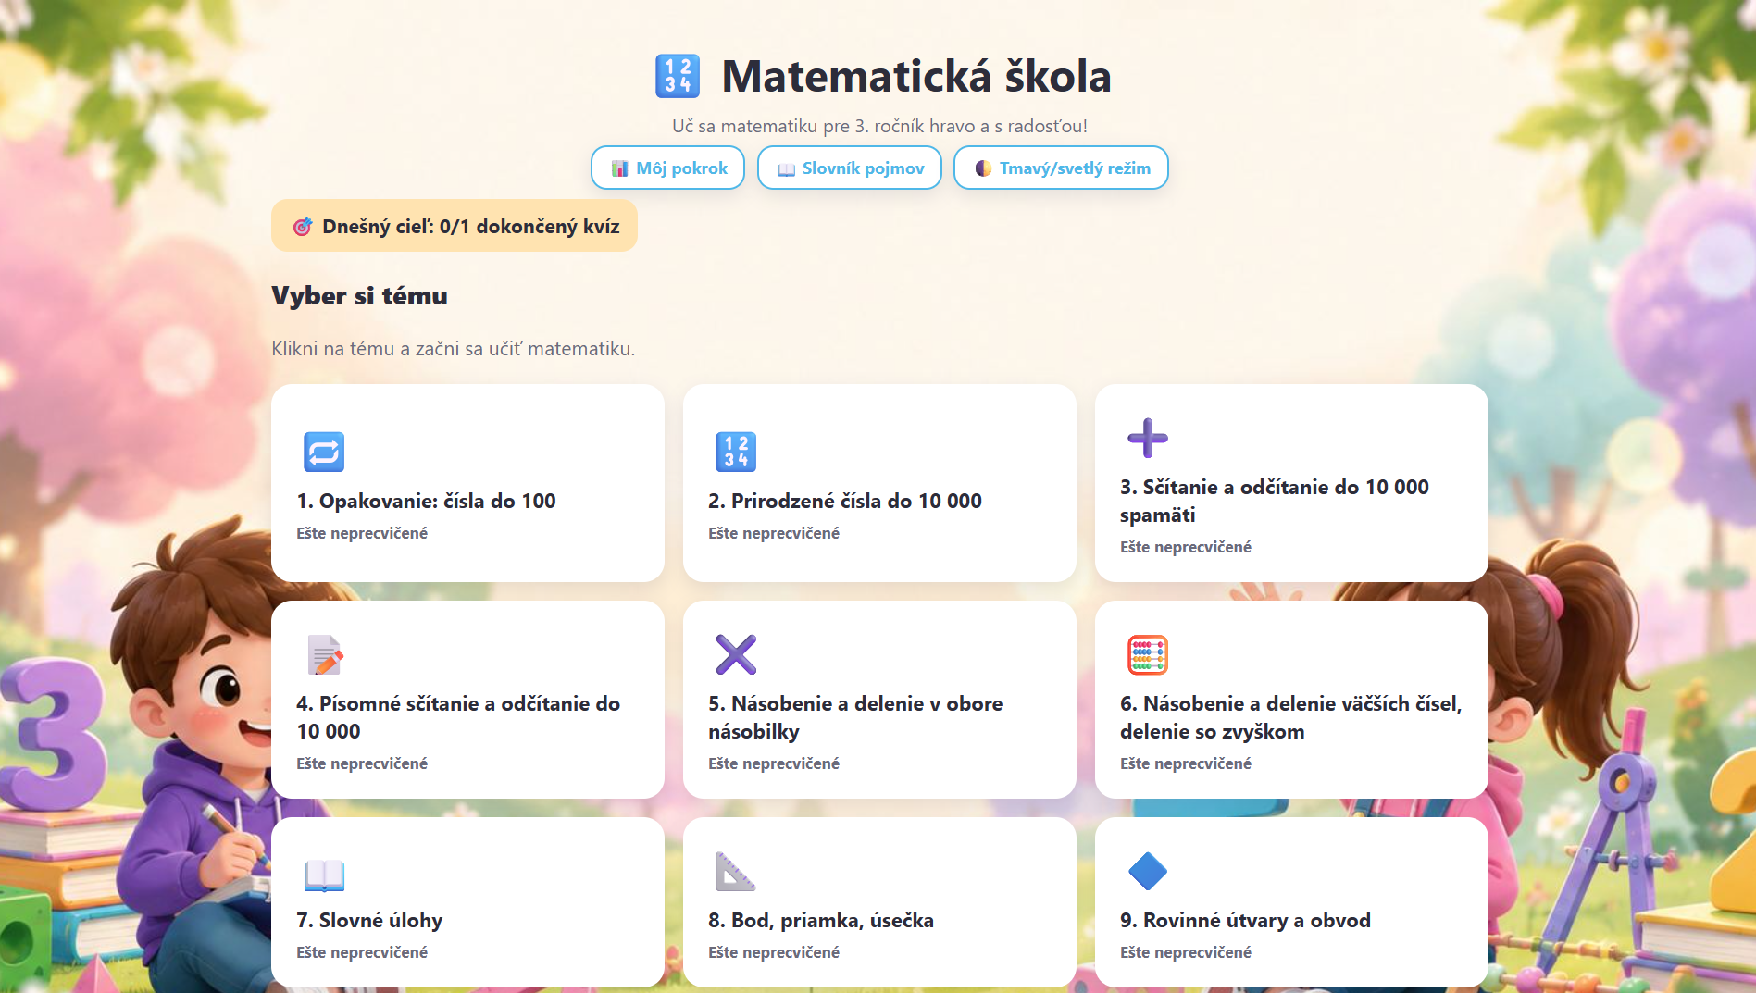Click the abacus icon on topic 6
The image size is (1756, 993).
click(1148, 654)
